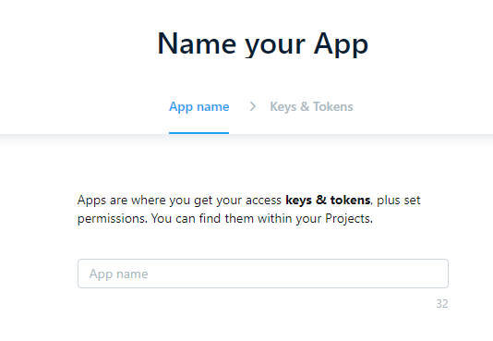
Task: Click the chevron arrow between step tabs
Action: point(252,106)
